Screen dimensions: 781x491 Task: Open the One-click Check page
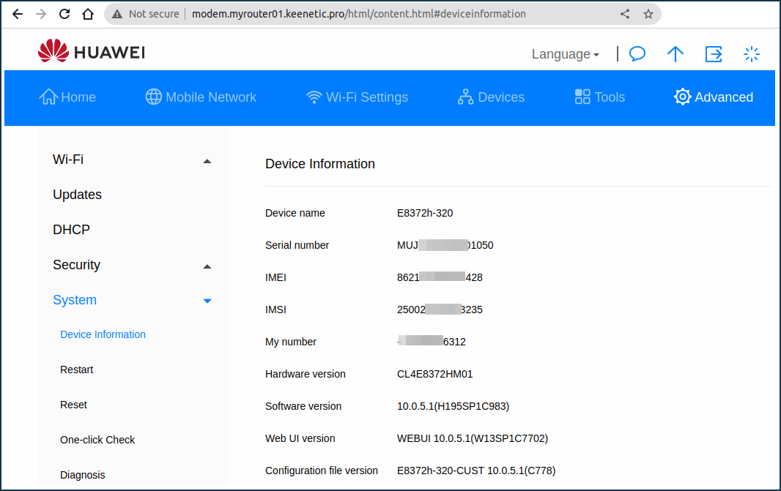[97, 440]
